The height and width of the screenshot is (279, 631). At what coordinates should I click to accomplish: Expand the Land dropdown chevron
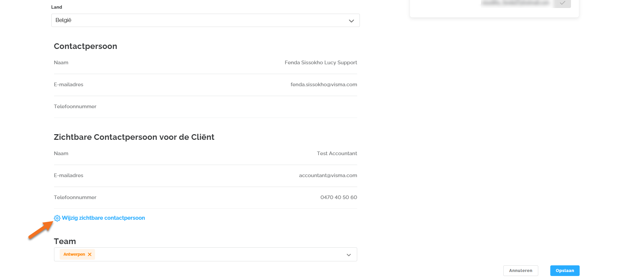(351, 21)
